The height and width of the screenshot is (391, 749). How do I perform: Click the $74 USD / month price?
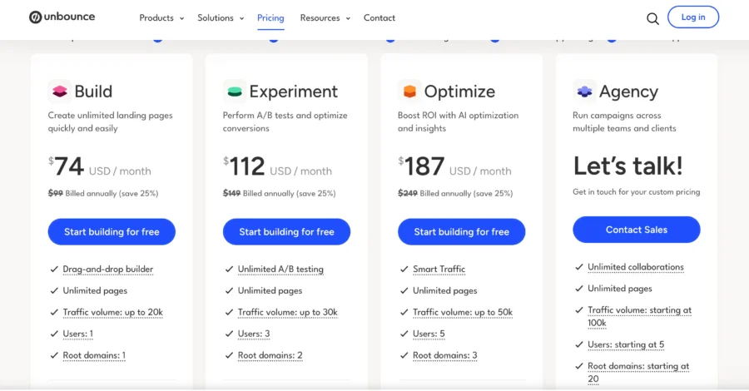[99, 166]
